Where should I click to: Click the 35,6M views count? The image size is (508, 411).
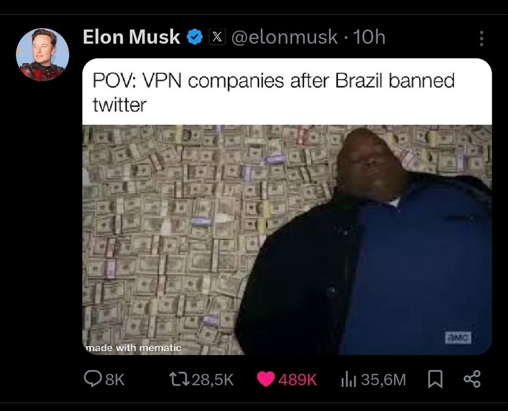(383, 380)
